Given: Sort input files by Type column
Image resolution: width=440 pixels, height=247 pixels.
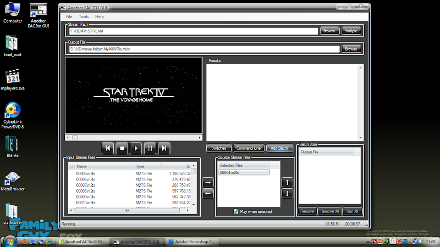Looking at the screenshot, I should [x=147, y=166].
